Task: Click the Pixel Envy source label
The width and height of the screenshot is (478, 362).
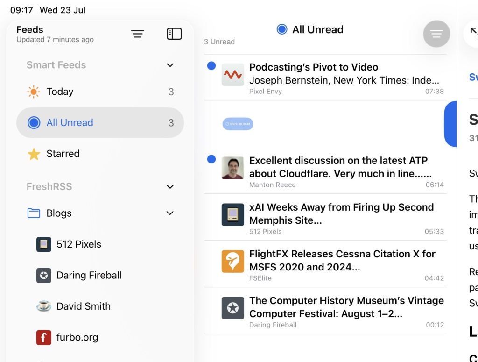Action: 266,92
